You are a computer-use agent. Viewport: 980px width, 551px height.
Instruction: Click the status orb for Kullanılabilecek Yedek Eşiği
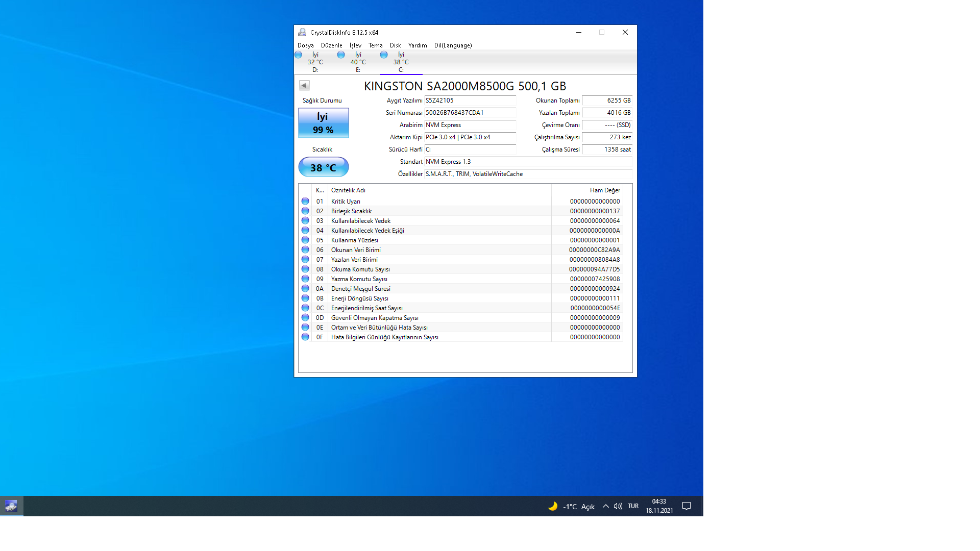305,230
